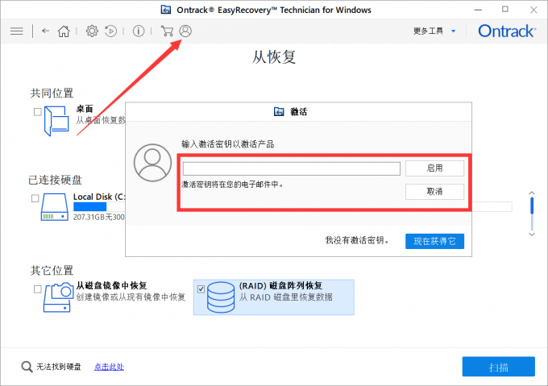Viewport: 548px width, 386px height.
Task: Click the blue scrollbar thumb
Action: click(532, 205)
